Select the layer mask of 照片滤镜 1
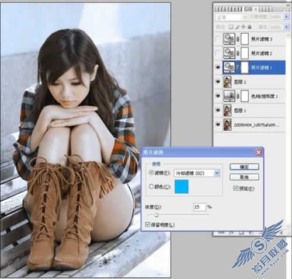The image size is (292, 279). tap(245, 68)
